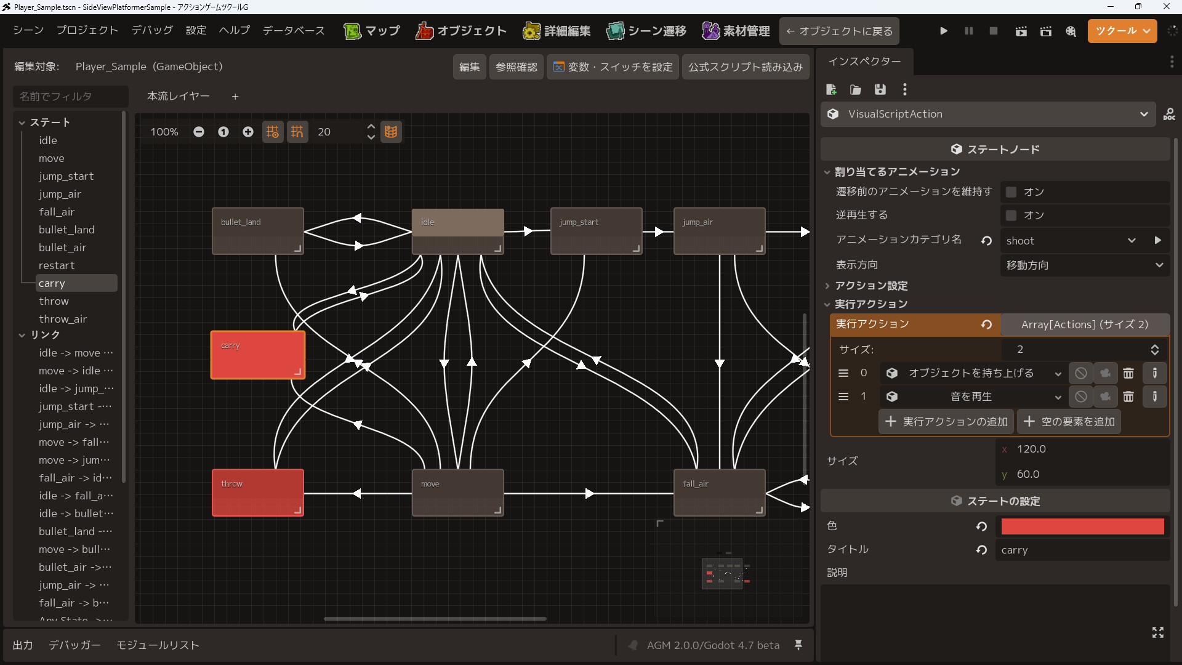Image resolution: width=1182 pixels, height=665 pixels.
Task: Open the データベース menu
Action: [x=294, y=30]
